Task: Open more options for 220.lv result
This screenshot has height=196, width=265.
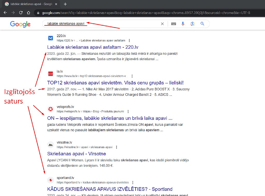Action: point(129,41)
